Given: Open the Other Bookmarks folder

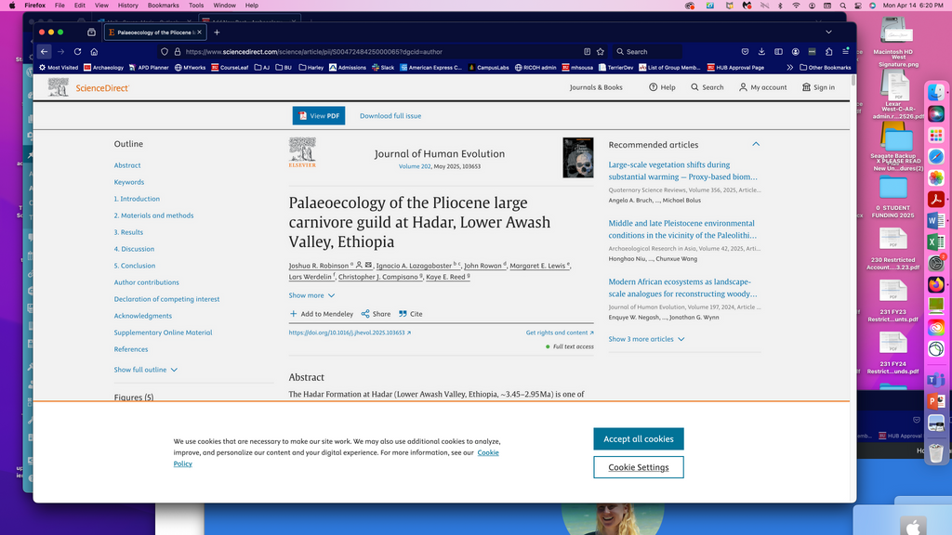Looking at the screenshot, I should point(826,67).
